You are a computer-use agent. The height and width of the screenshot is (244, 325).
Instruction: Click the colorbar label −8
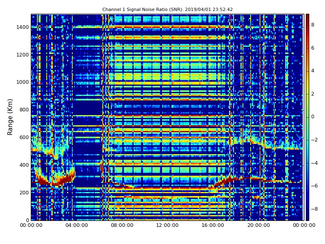pyautogui.click(x=314, y=209)
